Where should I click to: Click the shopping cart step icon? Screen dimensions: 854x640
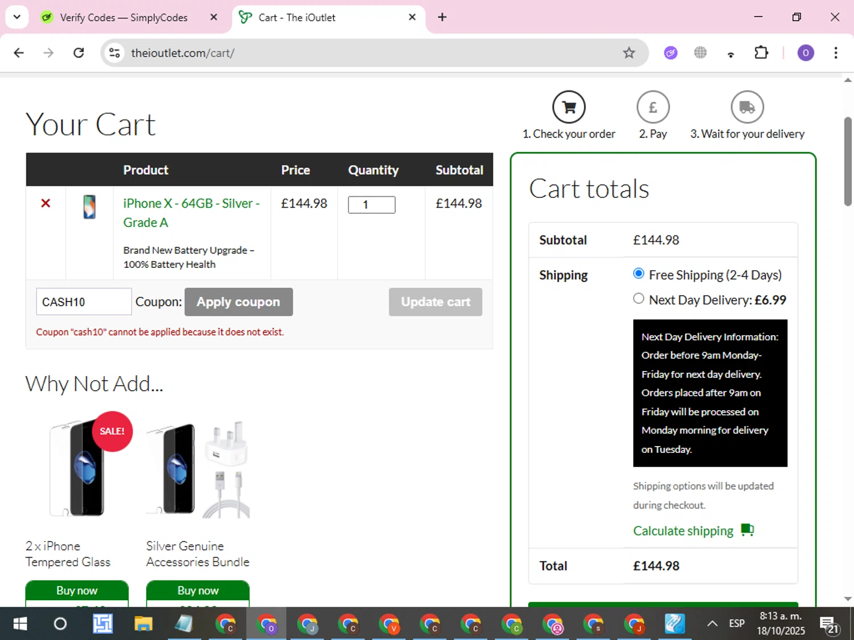pos(569,107)
